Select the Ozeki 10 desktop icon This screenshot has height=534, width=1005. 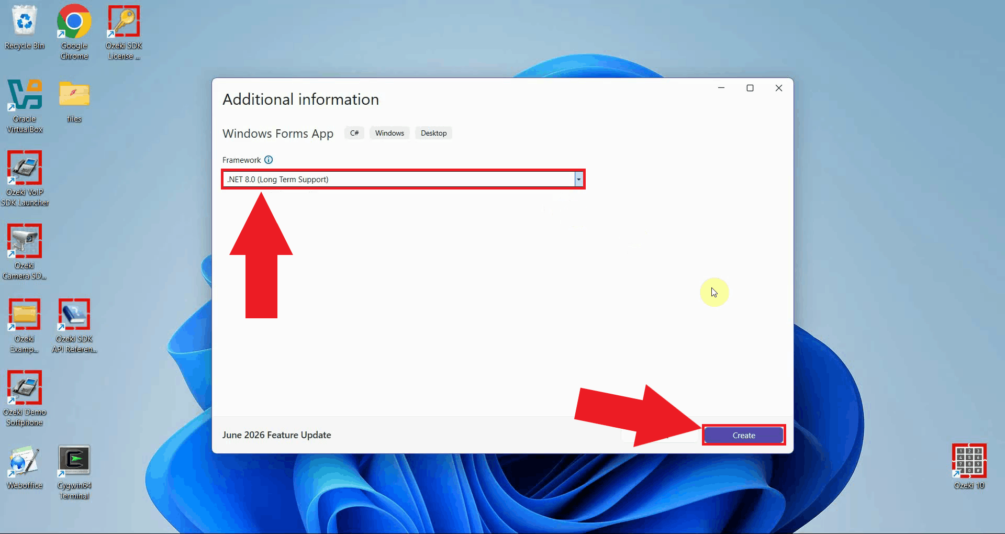point(969,466)
